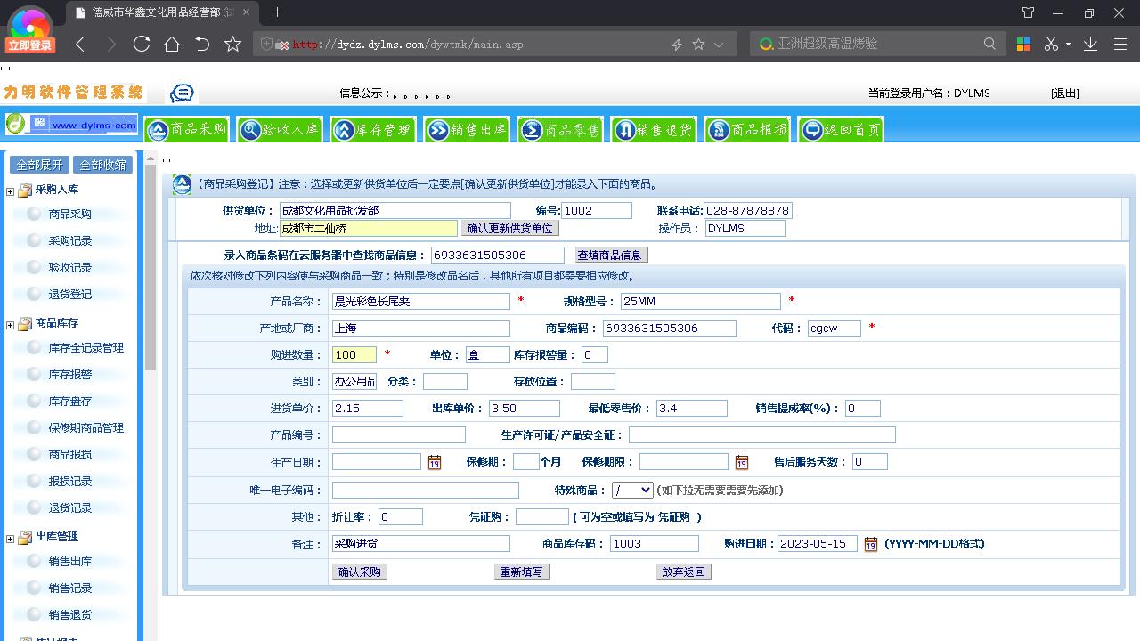Expand the 采购入库 tree node
Image resolution: width=1140 pixels, height=641 pixels.
[x=9, y=190]
